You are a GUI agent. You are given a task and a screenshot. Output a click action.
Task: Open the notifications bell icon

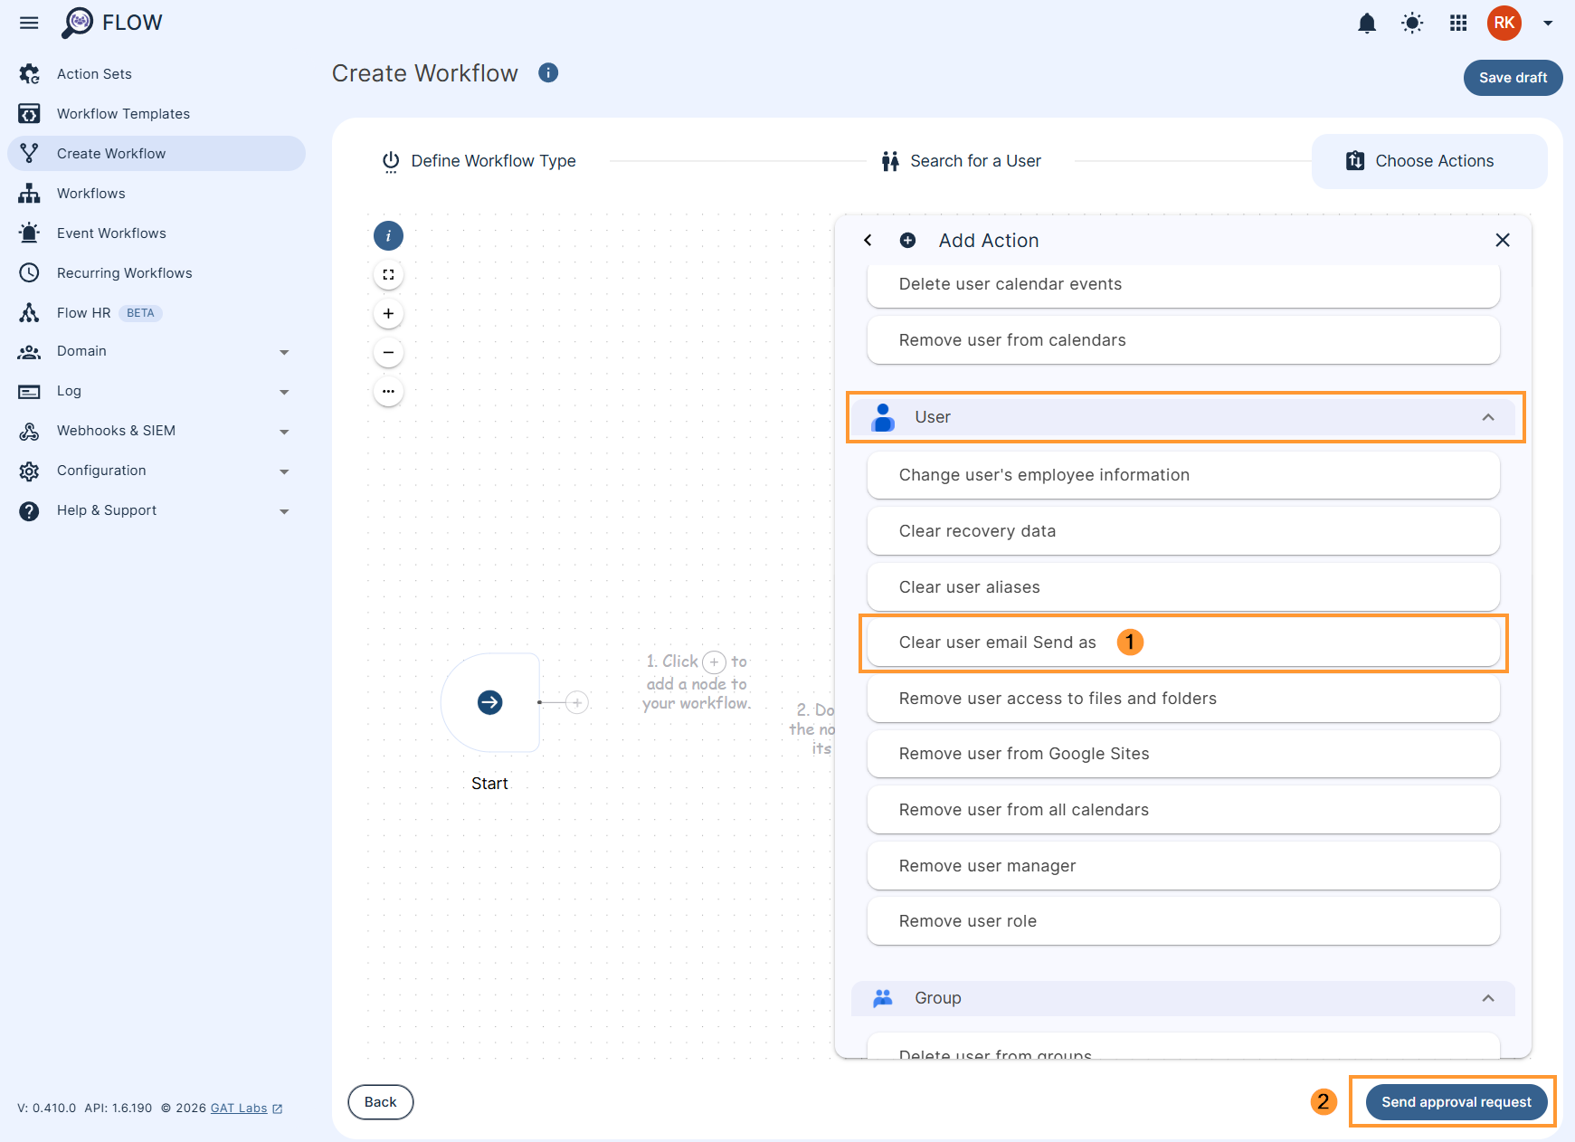[1367, 23]
